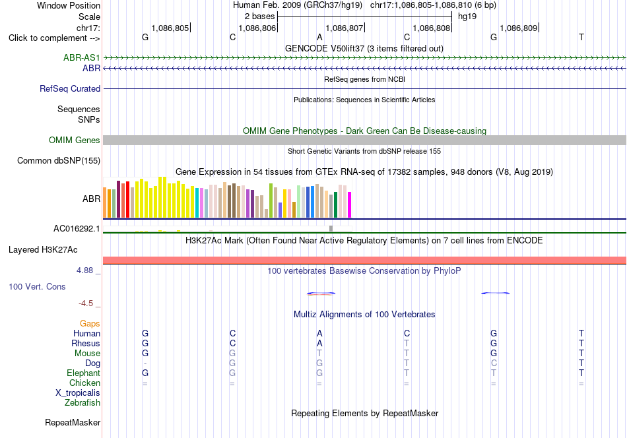
Task: Select the X_tropicalis species row label
Action: tap(78, 393)
